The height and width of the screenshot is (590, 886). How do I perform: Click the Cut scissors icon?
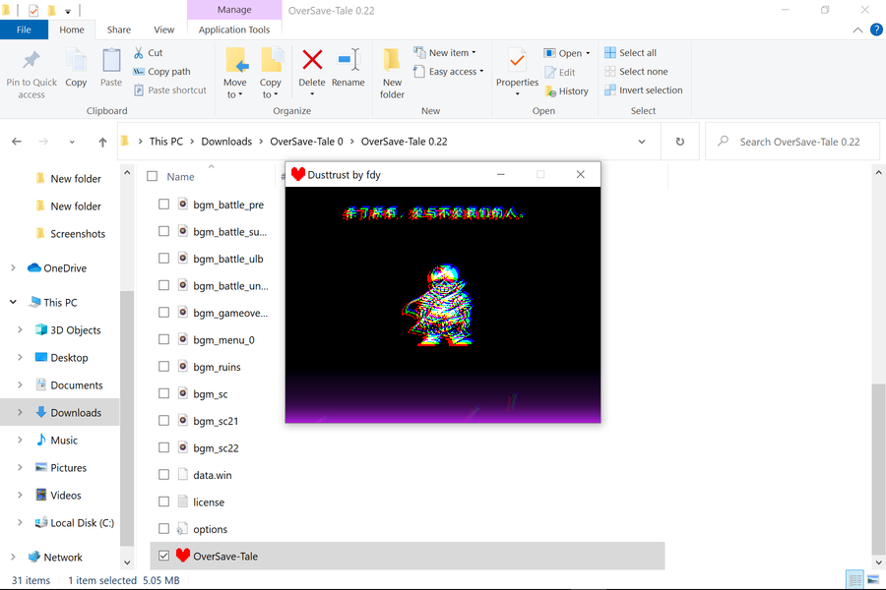coord(139,52)
